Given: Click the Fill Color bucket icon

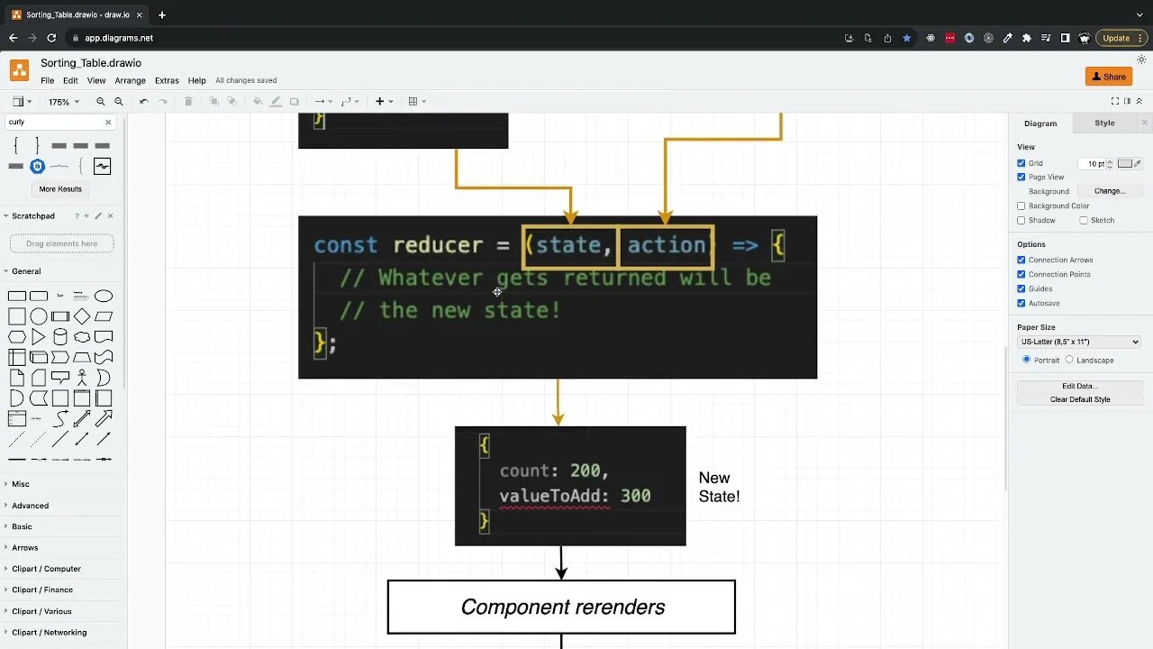Looking at the screenshot, I should (258, 102).
